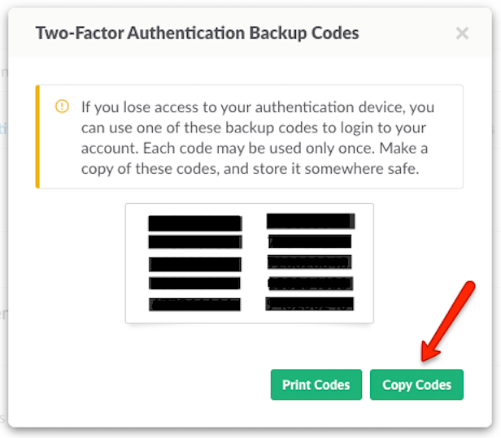
Task: Select second backup code in right column
Action: coord(309,241)
